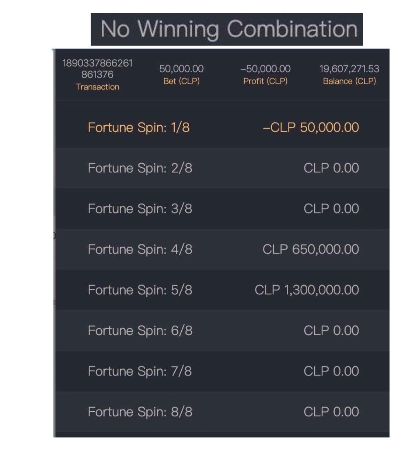
Task: Choose the Fortune Spin: 6/8 entry
Action: coord(140,331)
